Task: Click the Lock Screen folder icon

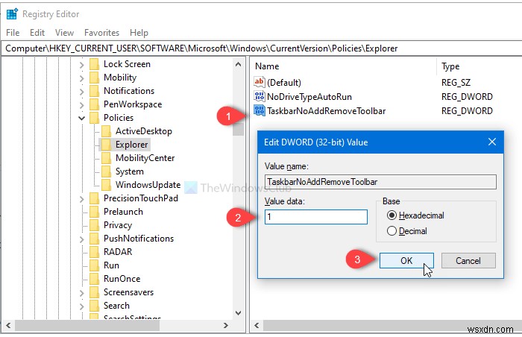Action: [95, 64]
